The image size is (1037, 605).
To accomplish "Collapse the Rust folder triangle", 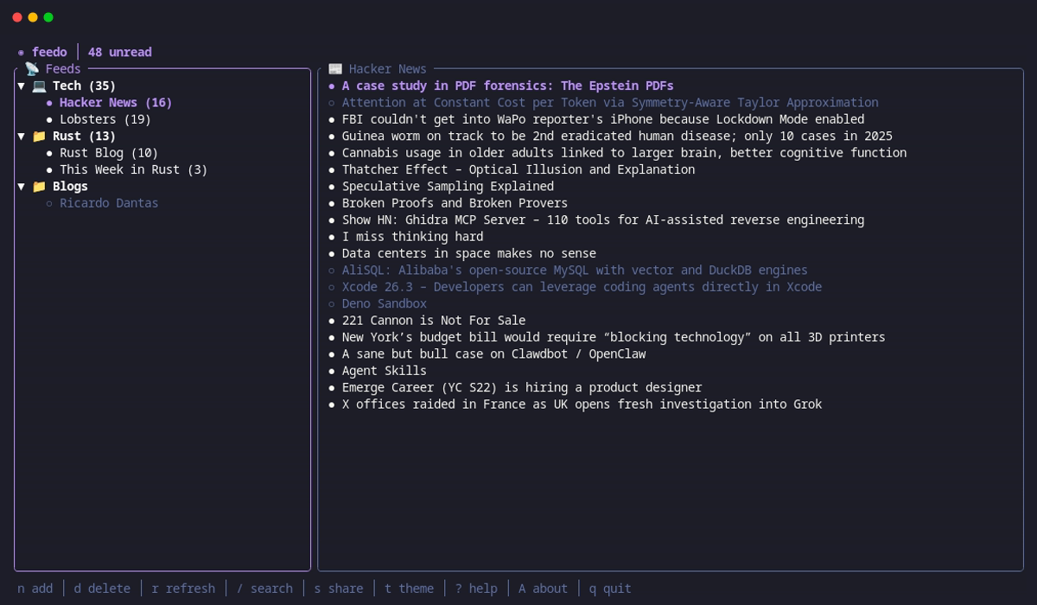I will click(21, 136).
